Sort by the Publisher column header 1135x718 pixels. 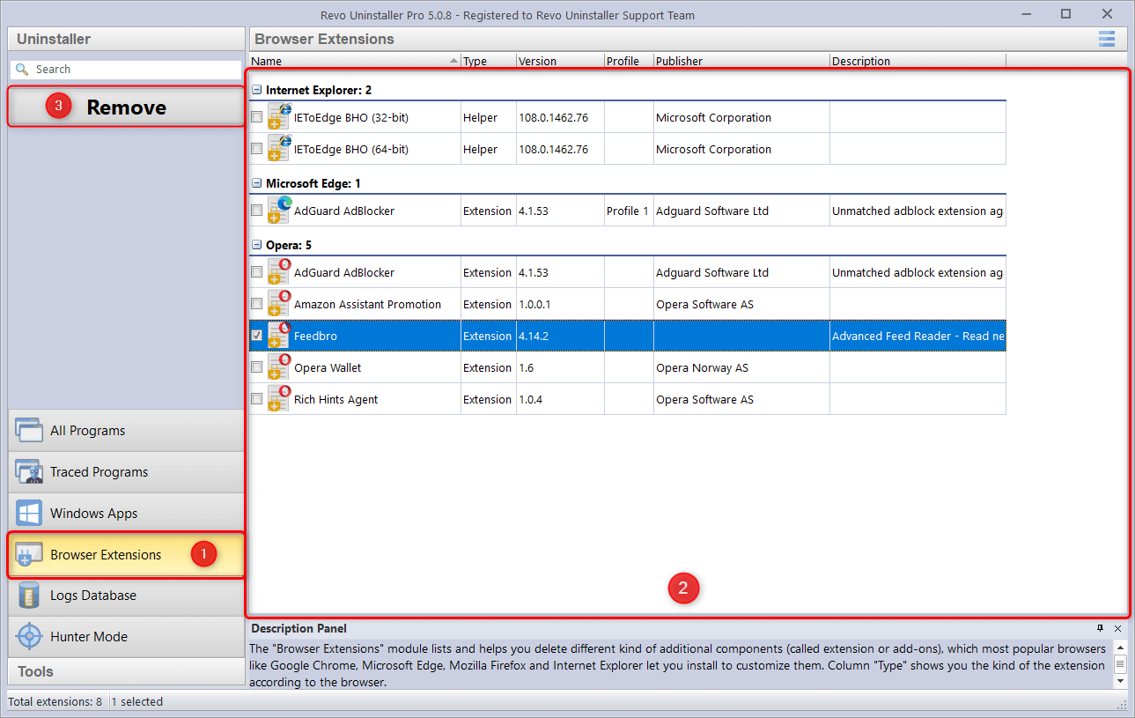pyautogui.click(x=741, y=61)
